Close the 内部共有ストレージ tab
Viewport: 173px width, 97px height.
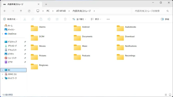[x=39, y=4]
